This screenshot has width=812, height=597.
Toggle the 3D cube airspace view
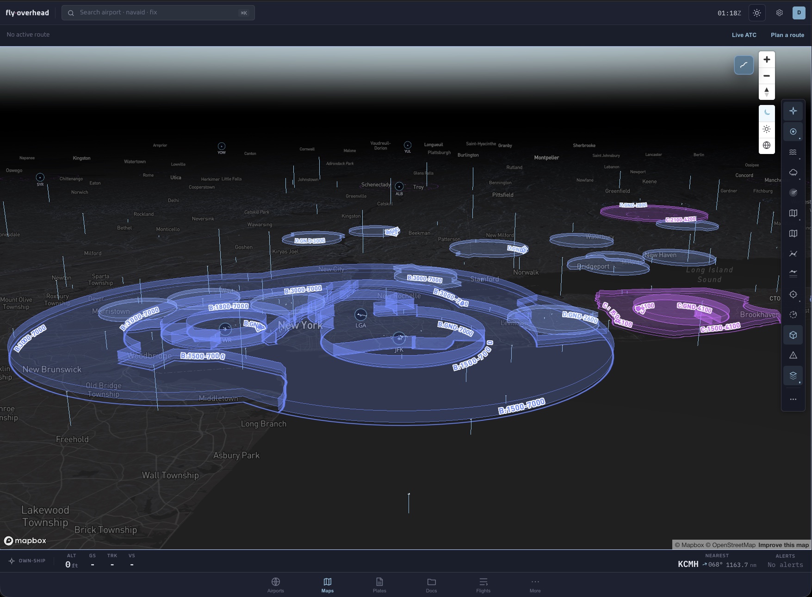[x=793, y=335]
